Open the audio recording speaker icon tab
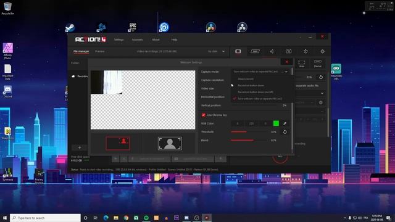Viewport: 395px width, 222px height. [x=272, y=51]
